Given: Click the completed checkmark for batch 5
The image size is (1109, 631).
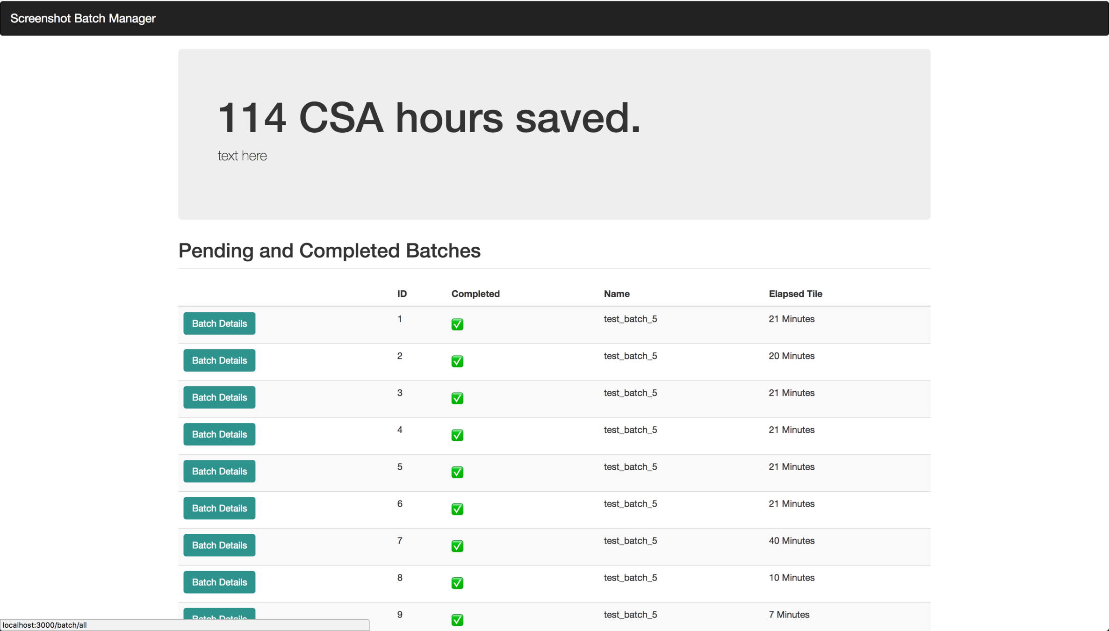Looking at the screenshot, I should point(457,472).
